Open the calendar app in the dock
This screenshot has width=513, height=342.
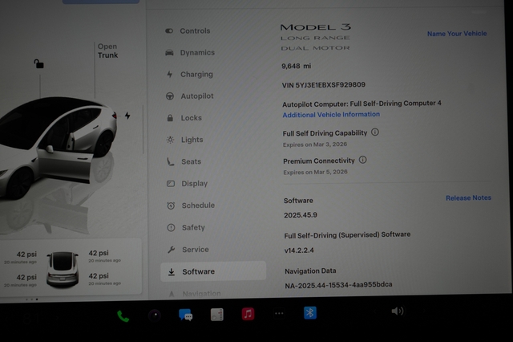(216, 315)
